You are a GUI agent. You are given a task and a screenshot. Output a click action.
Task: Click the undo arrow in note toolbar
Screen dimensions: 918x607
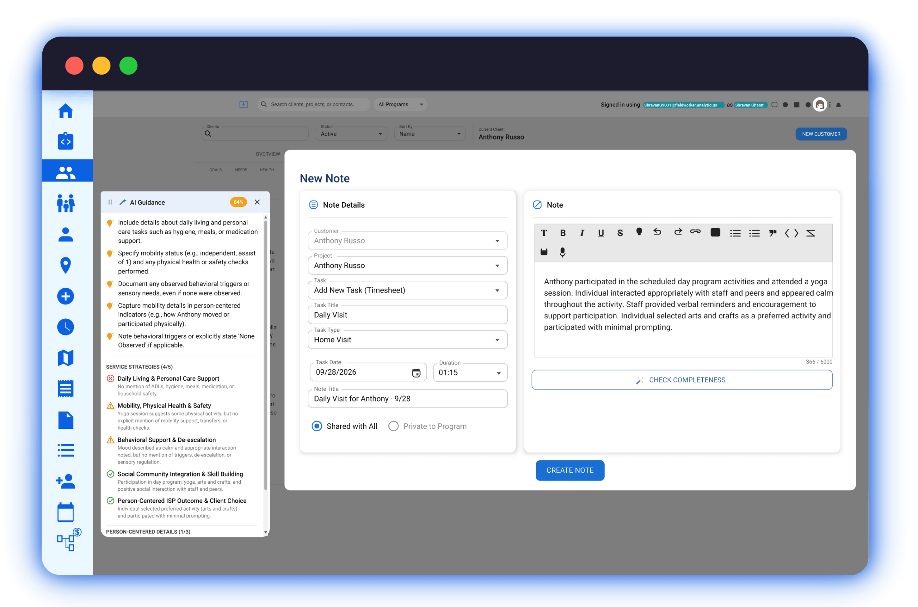[657, 232]
